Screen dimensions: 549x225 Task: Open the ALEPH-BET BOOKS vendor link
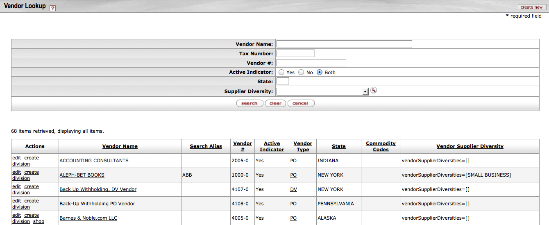pos(82,175)
